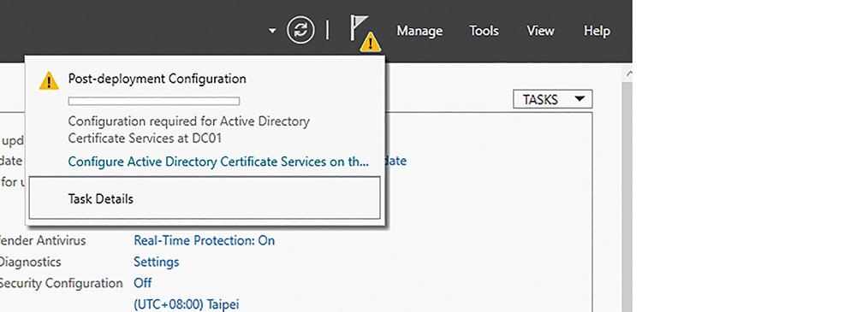Screen dimensions: 856x312
Task: Select the Post-deployment Configuration heading
Action: click(158, 79)
